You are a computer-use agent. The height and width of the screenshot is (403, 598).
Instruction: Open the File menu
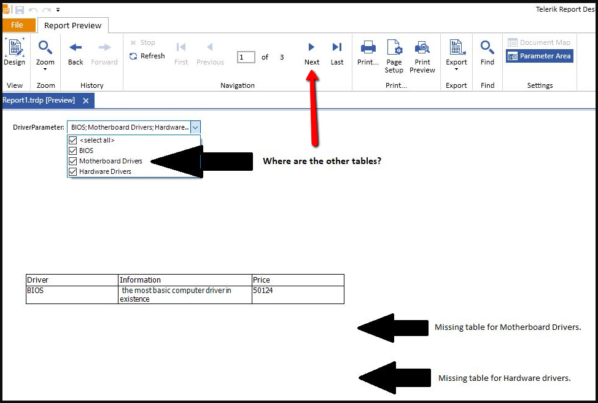[17, 25]
